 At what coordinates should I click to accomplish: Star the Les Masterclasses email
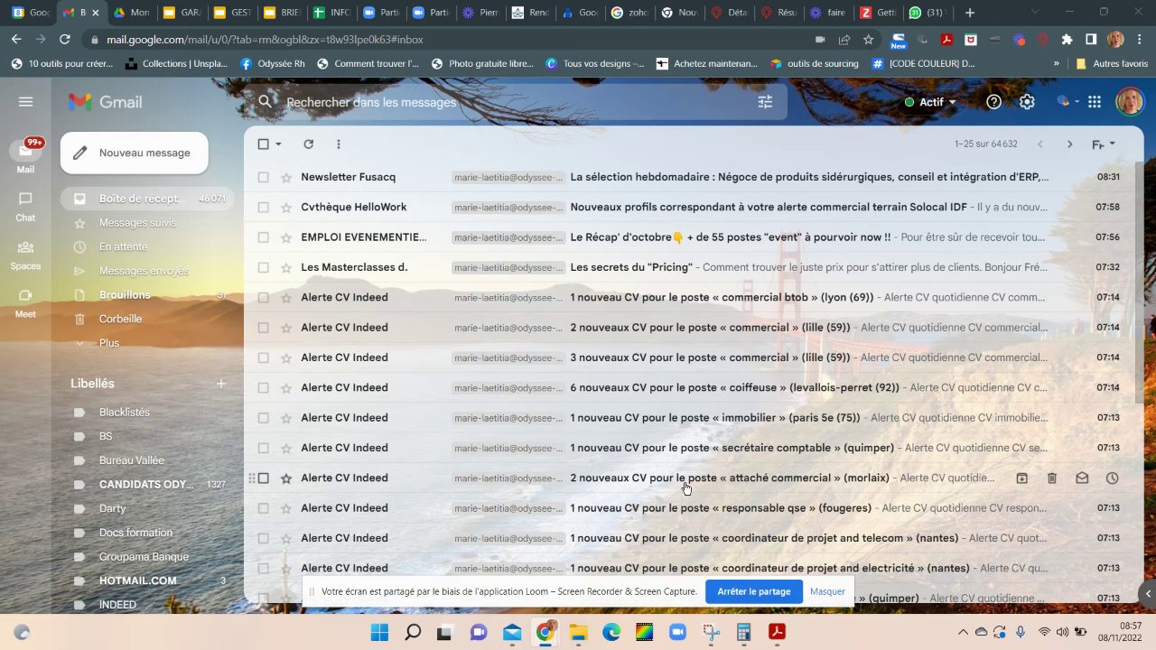(286, 267)
